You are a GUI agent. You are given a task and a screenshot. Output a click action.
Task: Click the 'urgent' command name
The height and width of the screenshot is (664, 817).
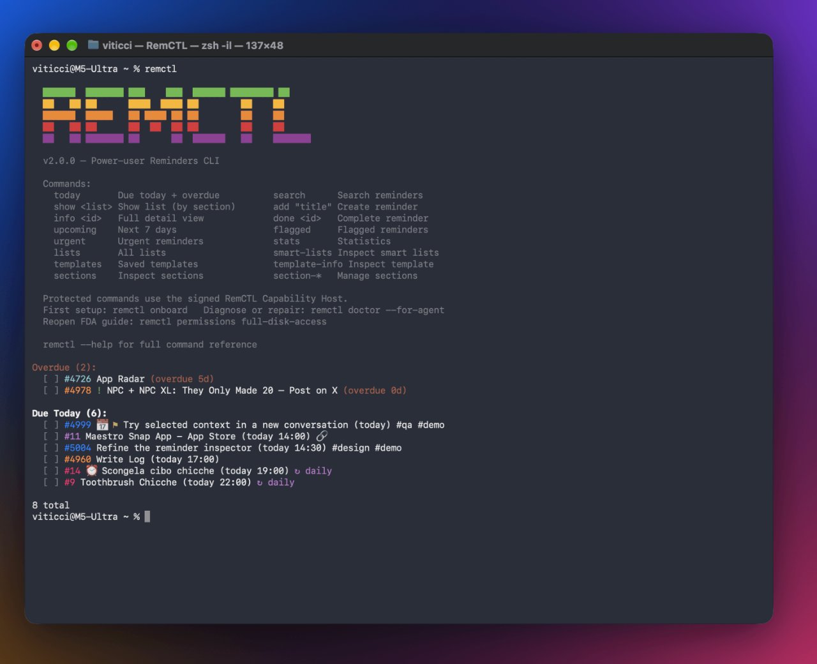click(x=70, y=241)
